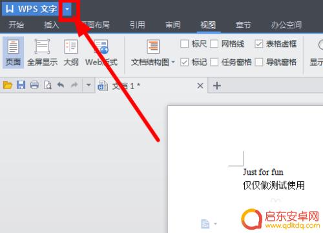Screen dimensions: 323x233
Task: Close the 文档1 document tab
Action: (200, 86)
